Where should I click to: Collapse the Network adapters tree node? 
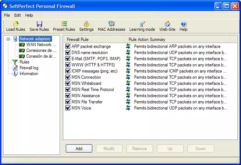click(8, 39)
